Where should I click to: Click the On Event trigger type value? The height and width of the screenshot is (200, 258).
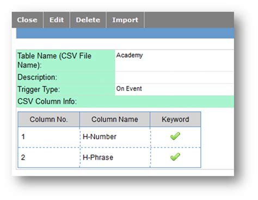click(x=129, y=89)
